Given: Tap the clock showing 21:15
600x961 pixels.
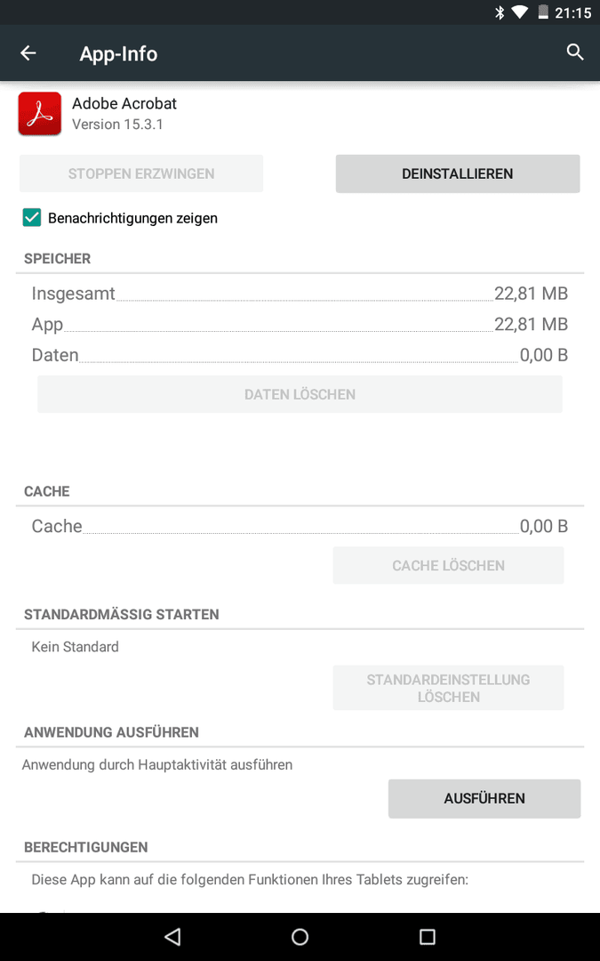Looking at the screenshot, I should click(x=573, y=12).
